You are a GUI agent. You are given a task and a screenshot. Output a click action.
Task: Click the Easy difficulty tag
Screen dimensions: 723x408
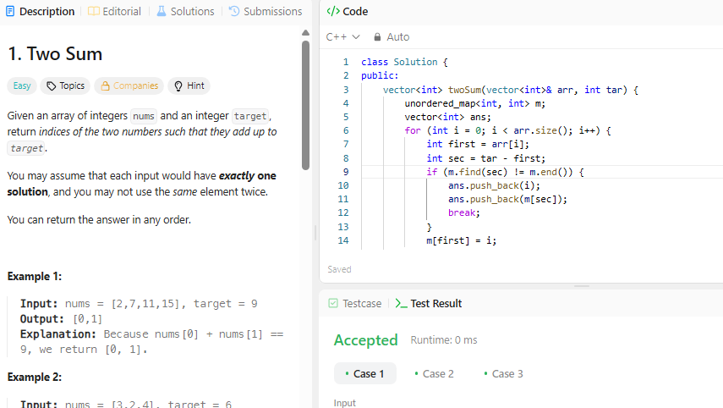click(22, 85)
